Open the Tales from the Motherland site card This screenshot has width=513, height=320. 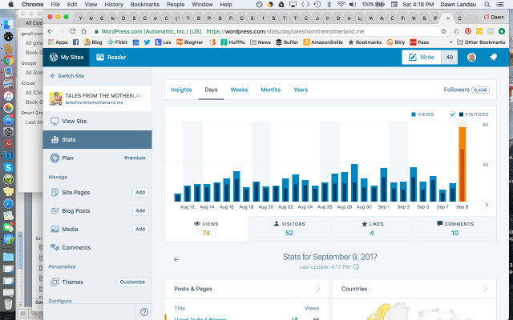pyautogui.click(x=98, y=98)
